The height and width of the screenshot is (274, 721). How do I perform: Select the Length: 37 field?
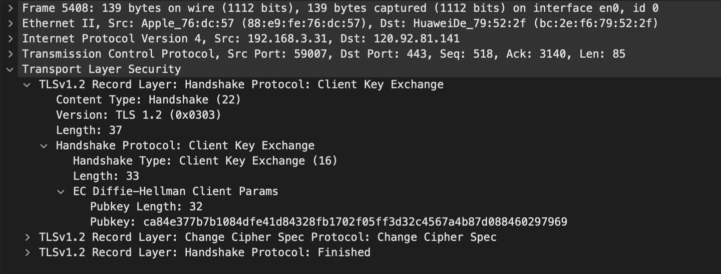point(89,130)
